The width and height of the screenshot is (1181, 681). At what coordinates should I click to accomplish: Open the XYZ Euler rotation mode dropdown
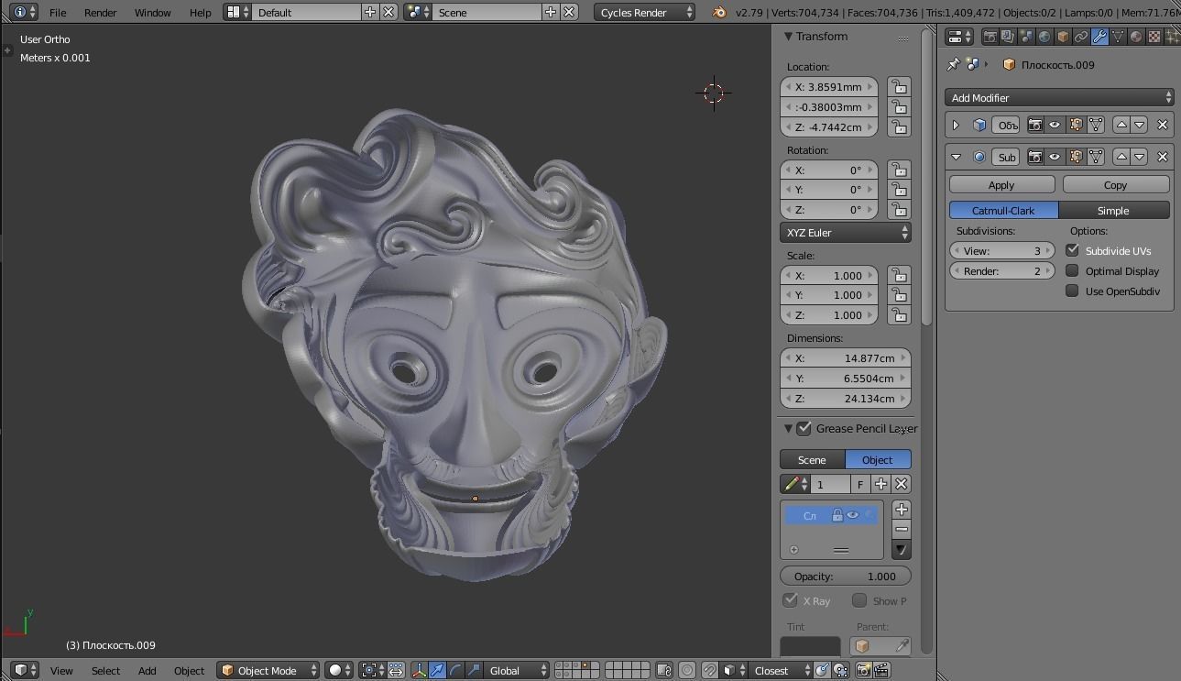tap(845, 233)
